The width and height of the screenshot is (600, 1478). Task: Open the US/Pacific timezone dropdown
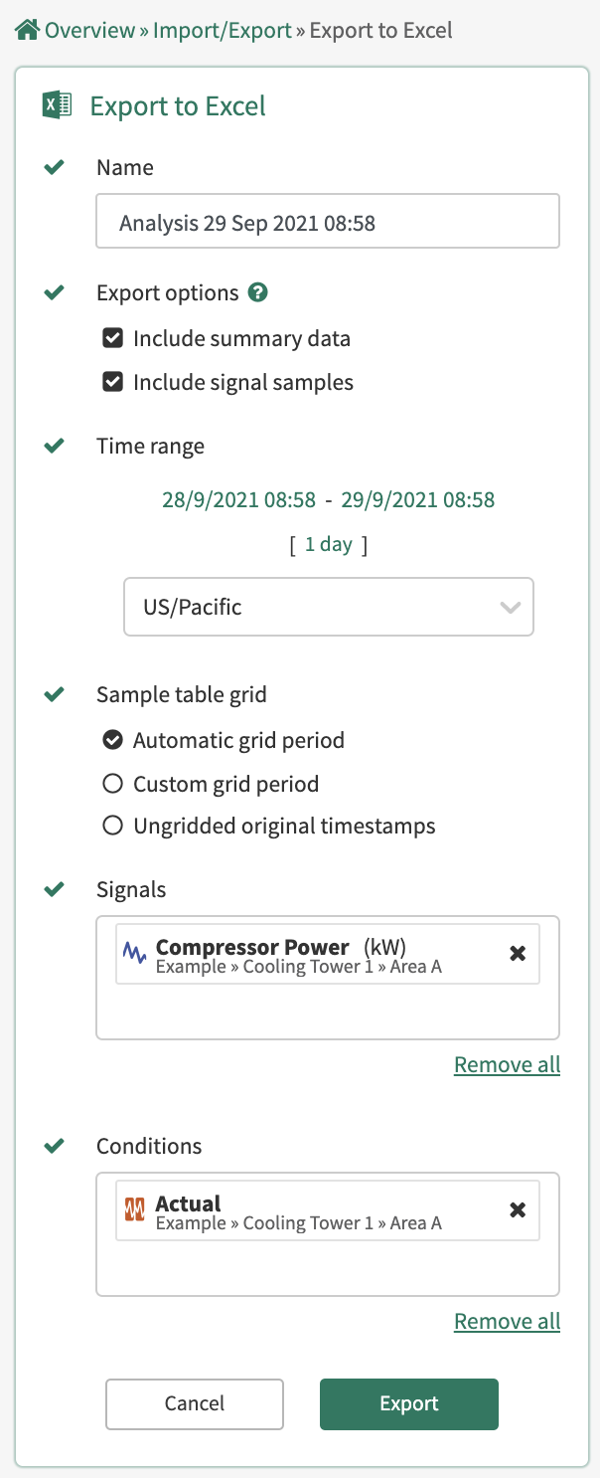(328, 607)
